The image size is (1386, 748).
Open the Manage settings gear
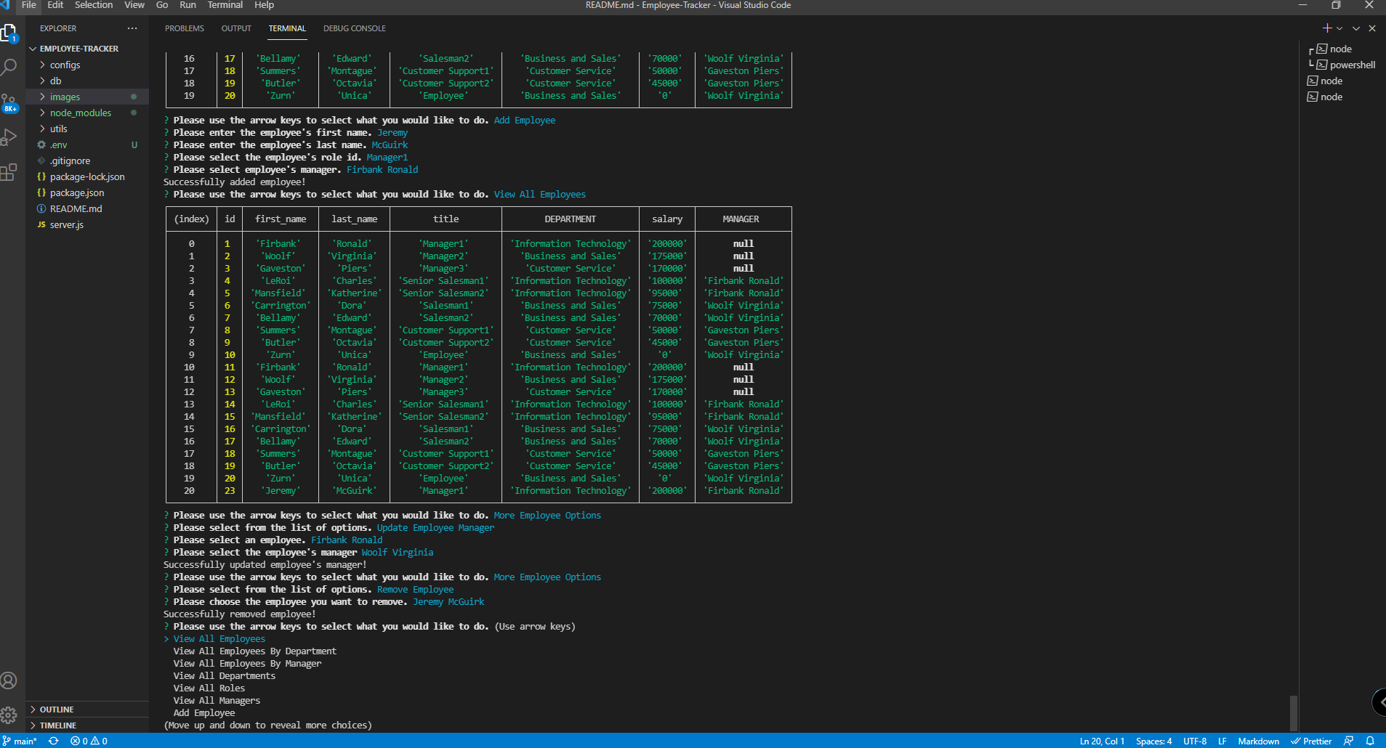(x=10, y=715)
